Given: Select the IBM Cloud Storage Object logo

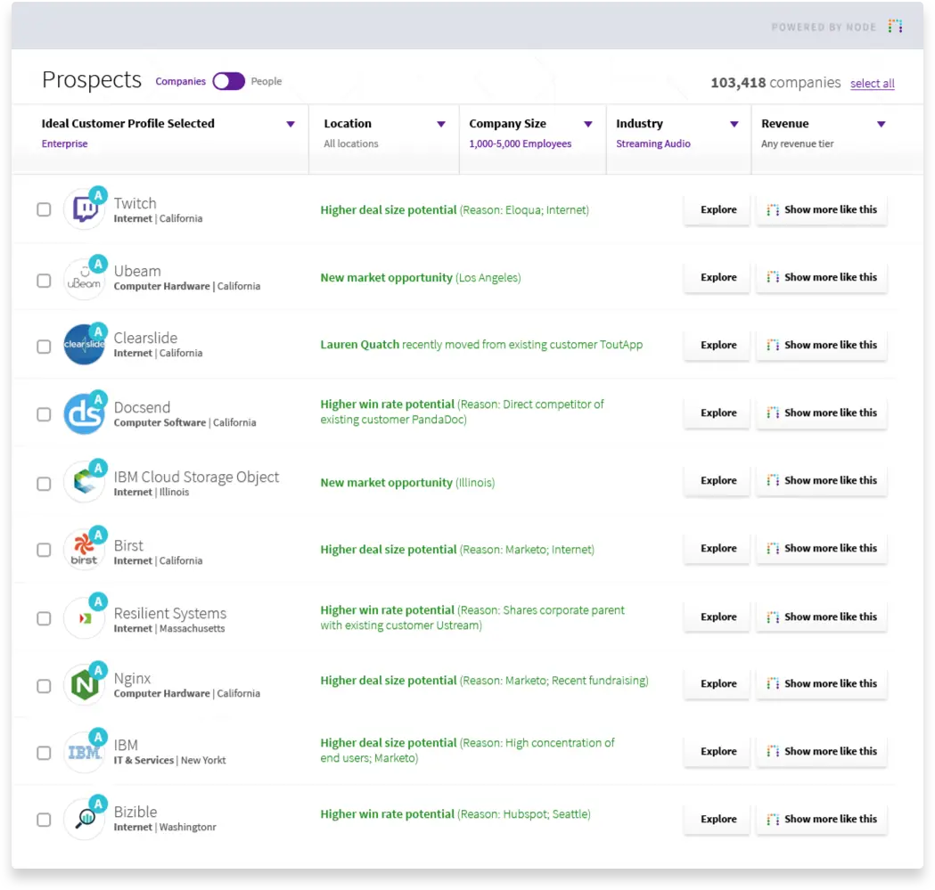Looking at the screenshot, I should (x=84, y=482).
